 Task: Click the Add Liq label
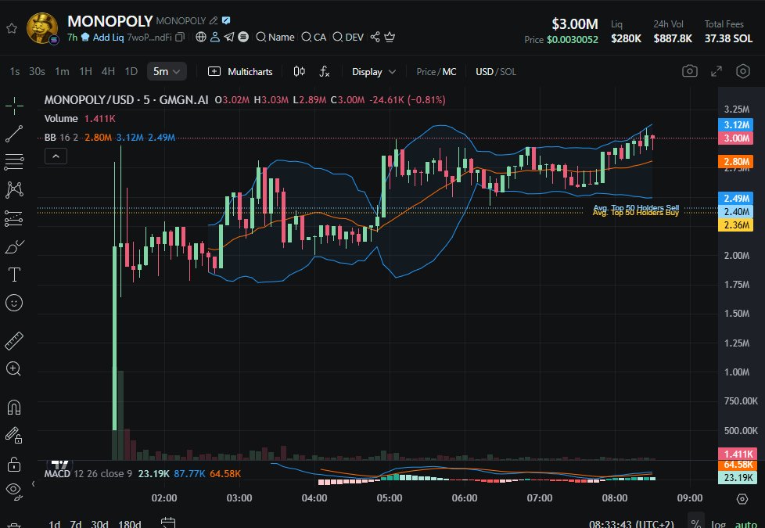tap(108, 37)
